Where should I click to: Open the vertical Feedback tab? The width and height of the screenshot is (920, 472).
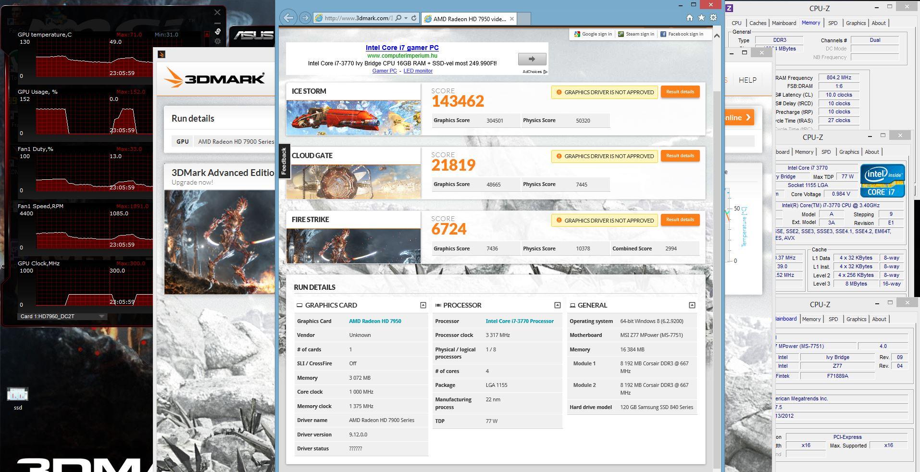point(284,161)
